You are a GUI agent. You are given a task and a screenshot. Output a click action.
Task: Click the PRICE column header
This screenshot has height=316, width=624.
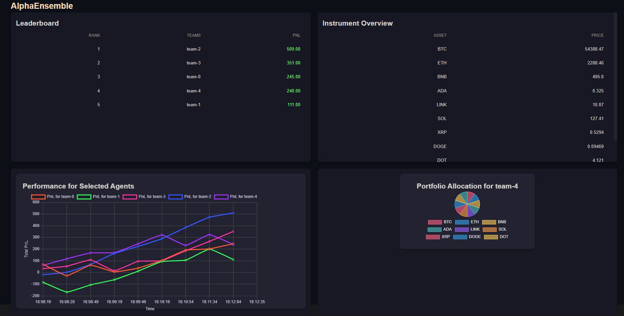click(x=597, y=35)
